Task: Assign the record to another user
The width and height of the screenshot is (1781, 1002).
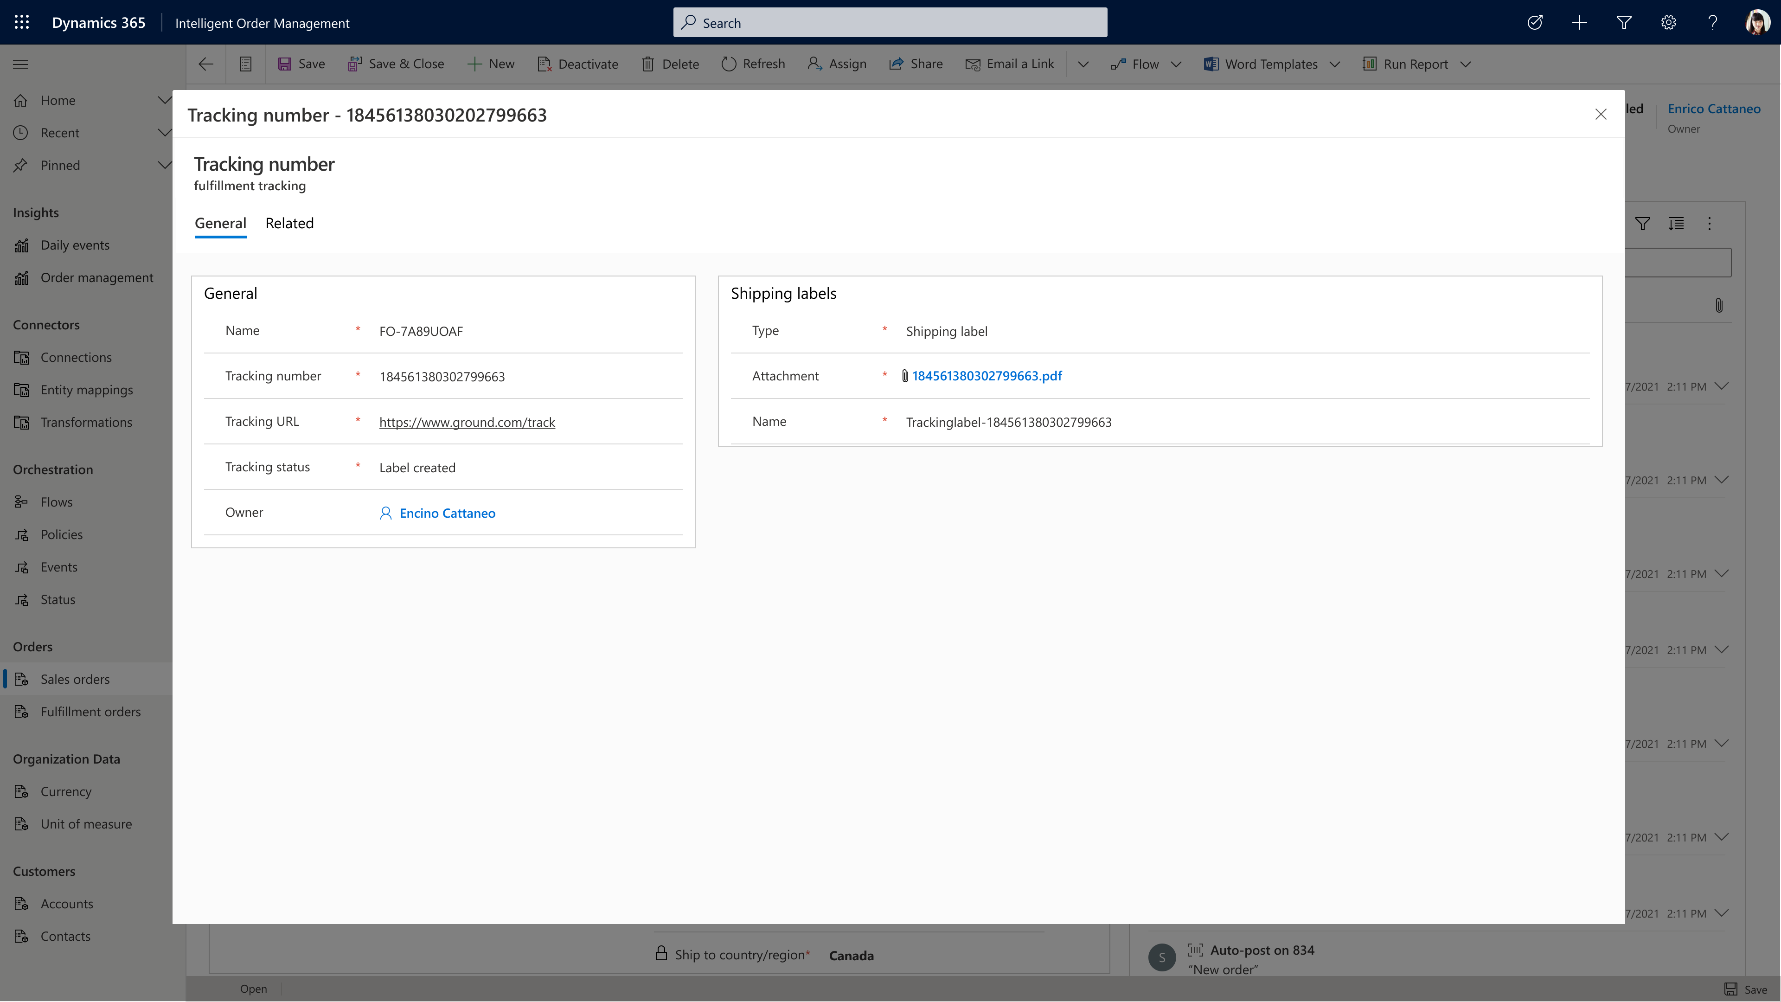Action: [x=837, y=64]
